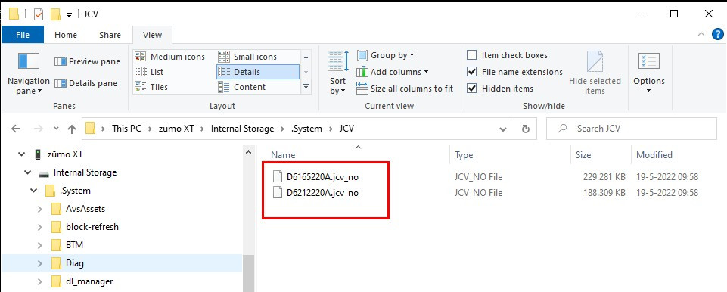Switch to the Home ribbon tab
This screenshot has height=292, width=727.
click(x=66, y=35)
